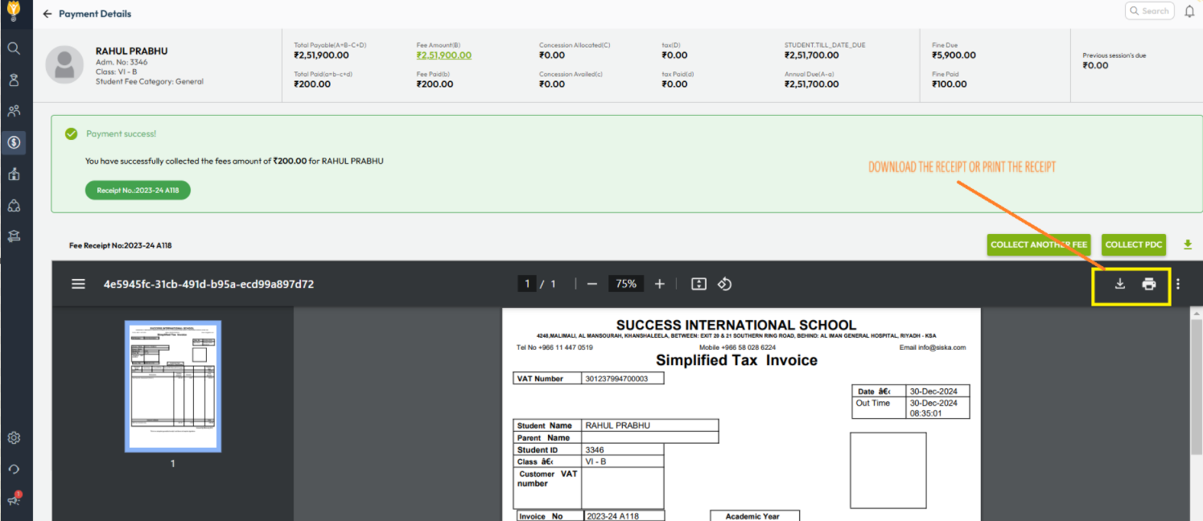Open announcements megaphone icon with badge

[14, 499]
